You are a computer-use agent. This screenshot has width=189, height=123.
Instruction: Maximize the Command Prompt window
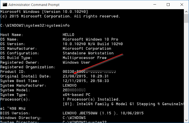coord(168,5)
